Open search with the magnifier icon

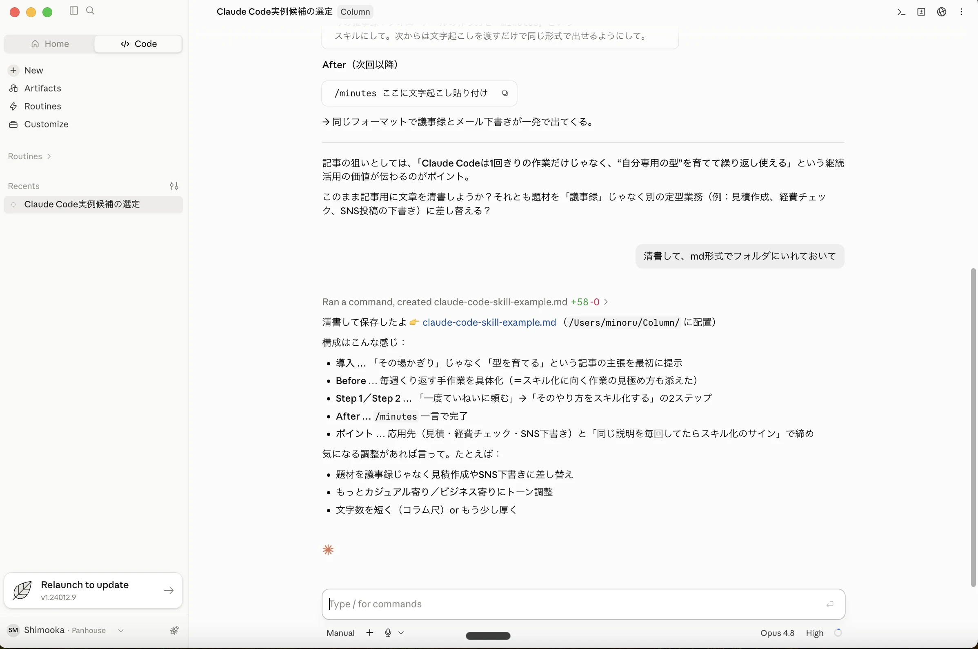[x=90, y=11]
